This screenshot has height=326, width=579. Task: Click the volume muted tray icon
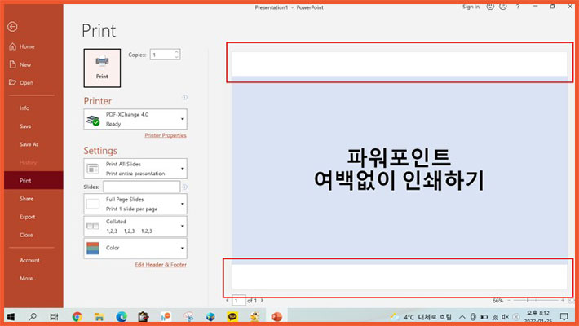click(505, 317)
